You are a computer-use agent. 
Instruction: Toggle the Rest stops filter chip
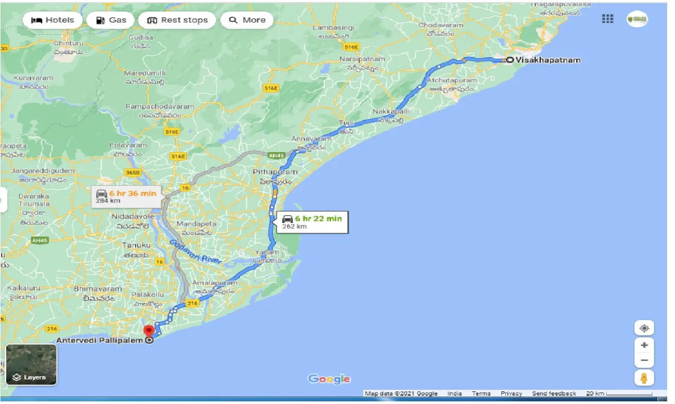177,20
